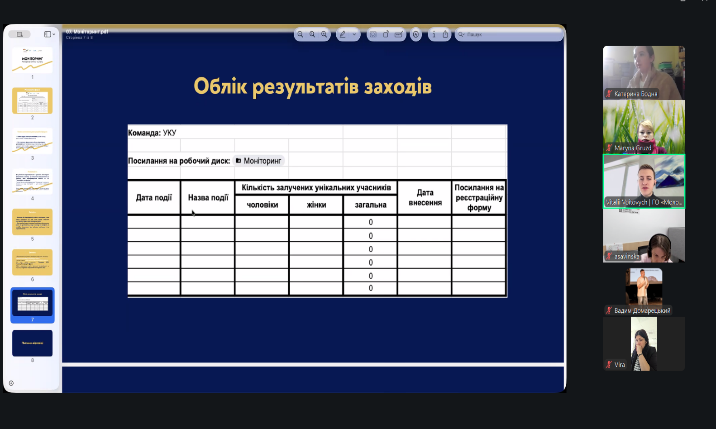
Task: Click the zoom in magnifier icon
Action: pos(324,34)
